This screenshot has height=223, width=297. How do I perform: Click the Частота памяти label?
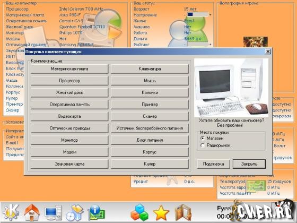click(235, 193)
